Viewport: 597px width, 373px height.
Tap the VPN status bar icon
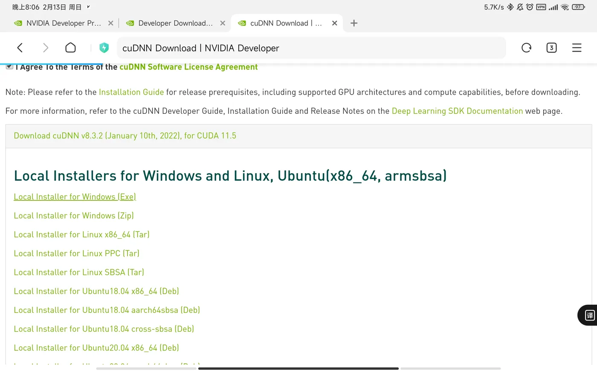pyautogui.click(x=541, y=7)
